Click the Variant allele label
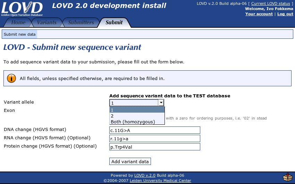The height and width of the screenshot is (184, 295). [19, 102]
